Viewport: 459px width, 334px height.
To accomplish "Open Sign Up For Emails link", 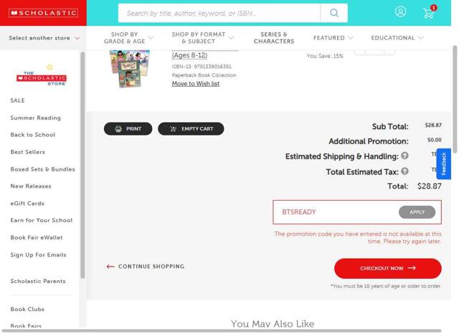I will pos(38,254).
